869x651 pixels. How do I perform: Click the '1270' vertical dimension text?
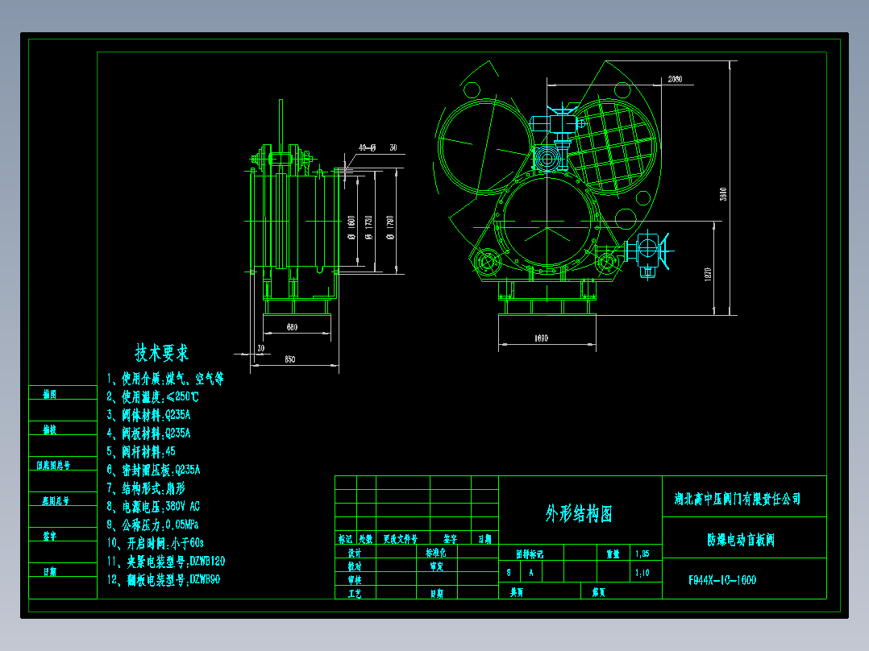tap(708, 274)
